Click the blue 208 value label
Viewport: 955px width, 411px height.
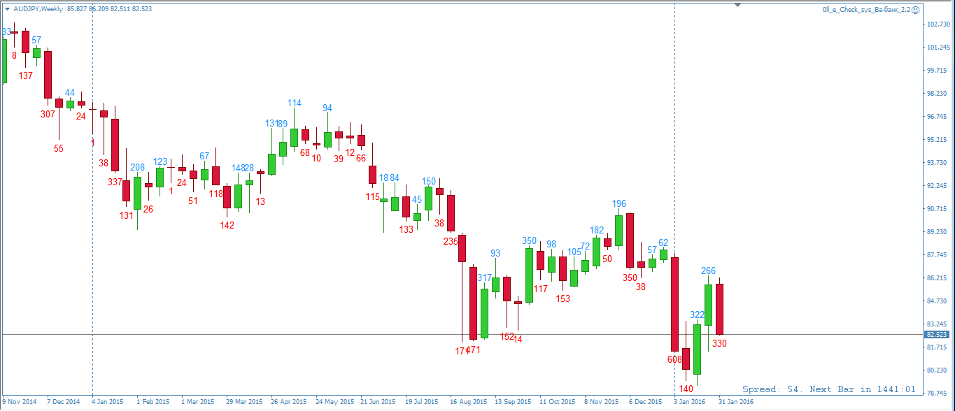[137, 168]
